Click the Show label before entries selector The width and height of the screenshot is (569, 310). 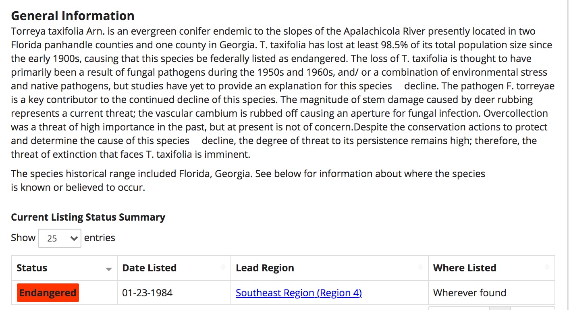23,238
